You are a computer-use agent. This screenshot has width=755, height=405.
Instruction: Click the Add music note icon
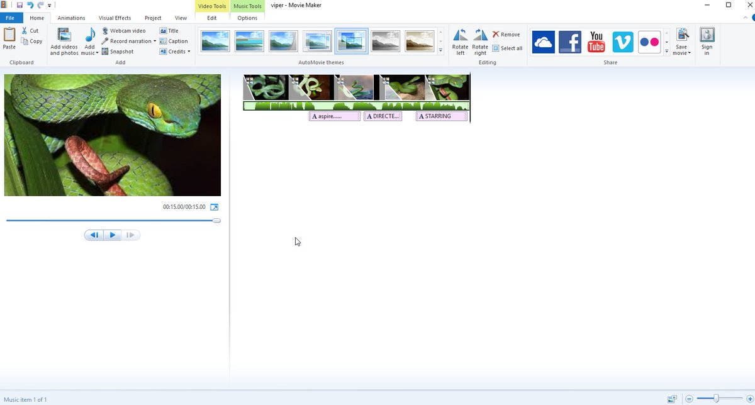(x=90, y=35)
